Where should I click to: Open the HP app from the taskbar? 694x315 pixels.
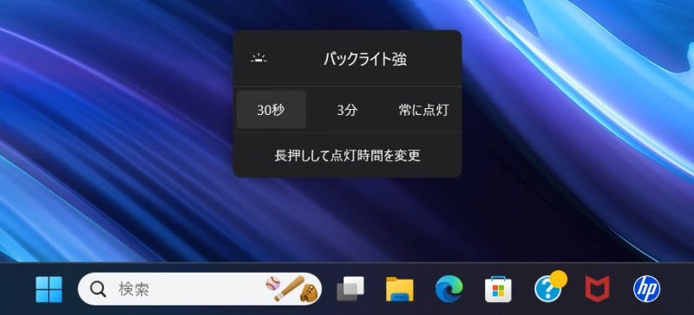(646, 289)
